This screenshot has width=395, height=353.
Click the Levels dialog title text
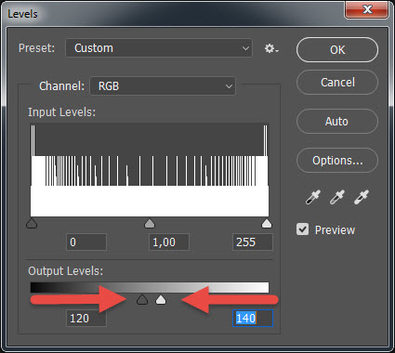(x=22, y=14)
